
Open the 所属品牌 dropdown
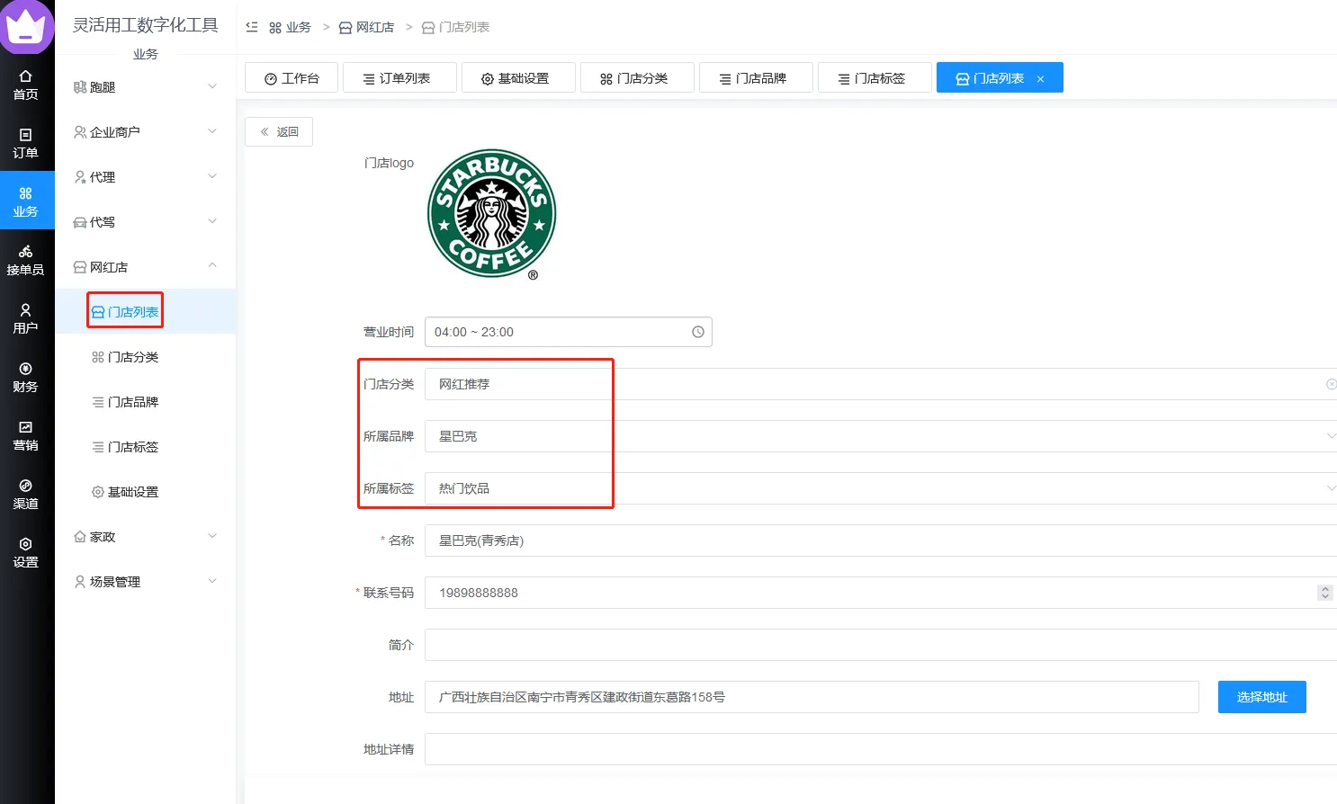[880, 436]
